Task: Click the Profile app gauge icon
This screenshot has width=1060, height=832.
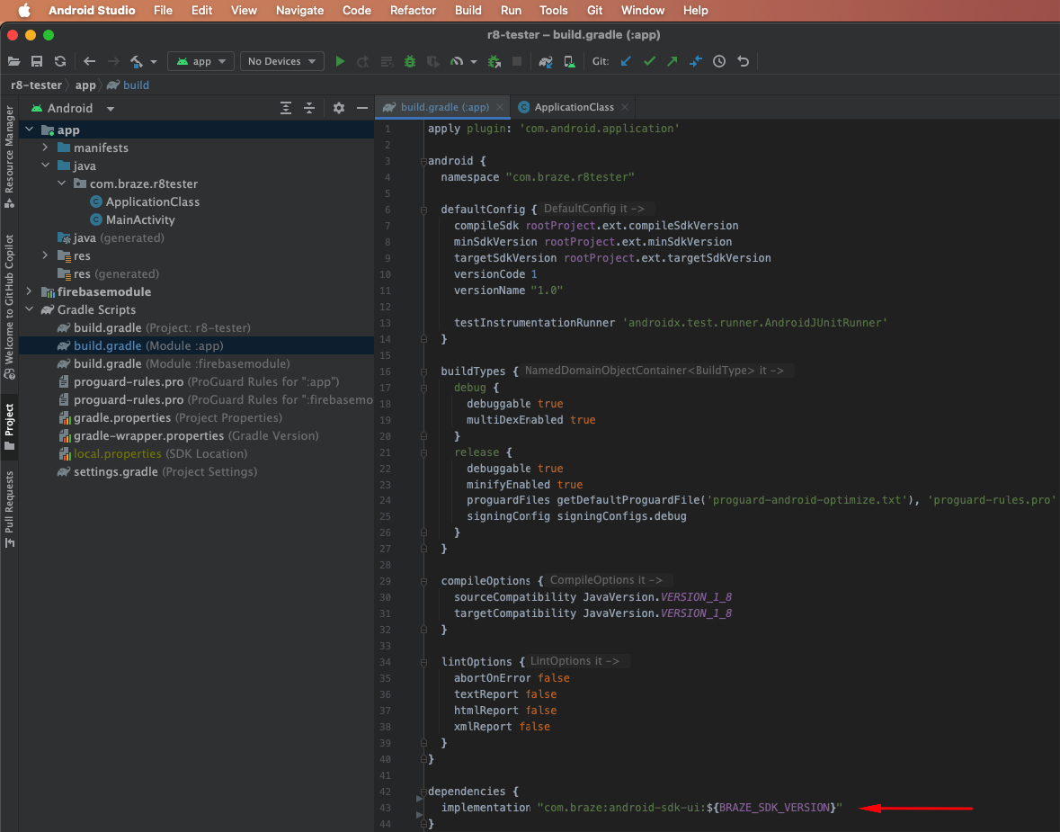Action: click(x=457, y=61)
